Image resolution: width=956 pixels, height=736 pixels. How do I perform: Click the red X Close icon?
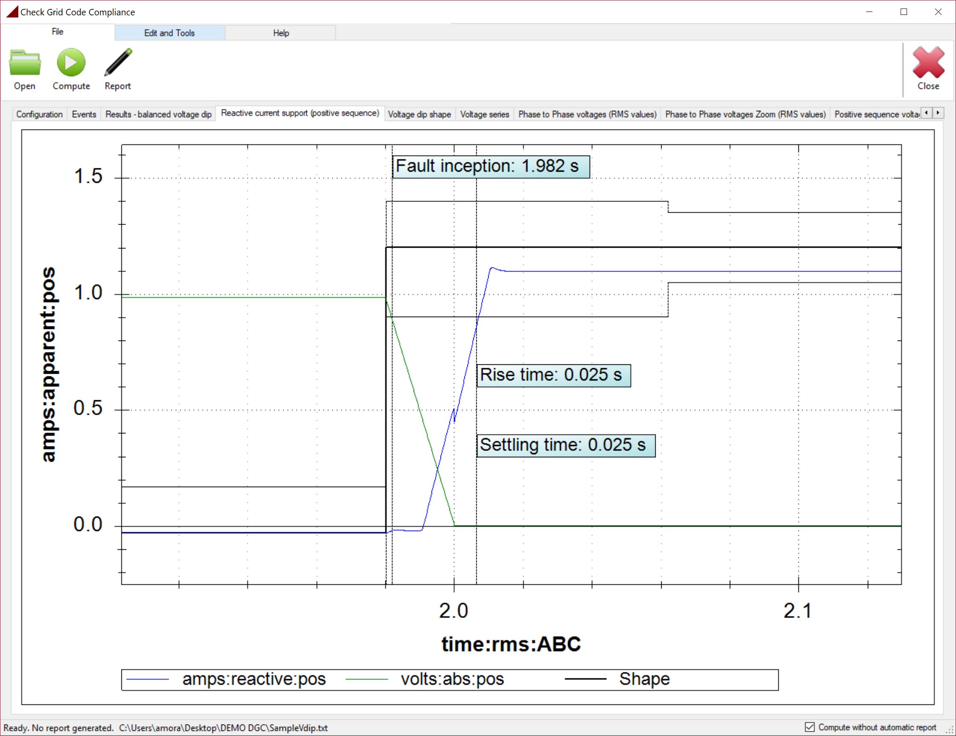928,63
